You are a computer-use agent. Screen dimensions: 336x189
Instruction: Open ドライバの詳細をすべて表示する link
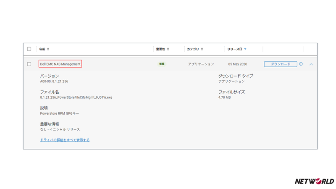point(65,140)
